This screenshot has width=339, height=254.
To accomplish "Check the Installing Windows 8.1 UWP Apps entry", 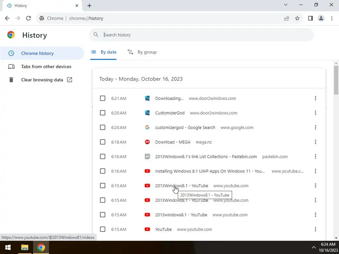I will pyautogui.click(x=103, y=171).
